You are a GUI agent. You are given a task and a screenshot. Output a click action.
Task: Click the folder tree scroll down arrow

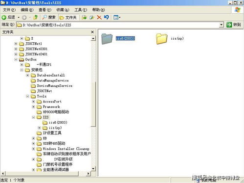point(93,169)
